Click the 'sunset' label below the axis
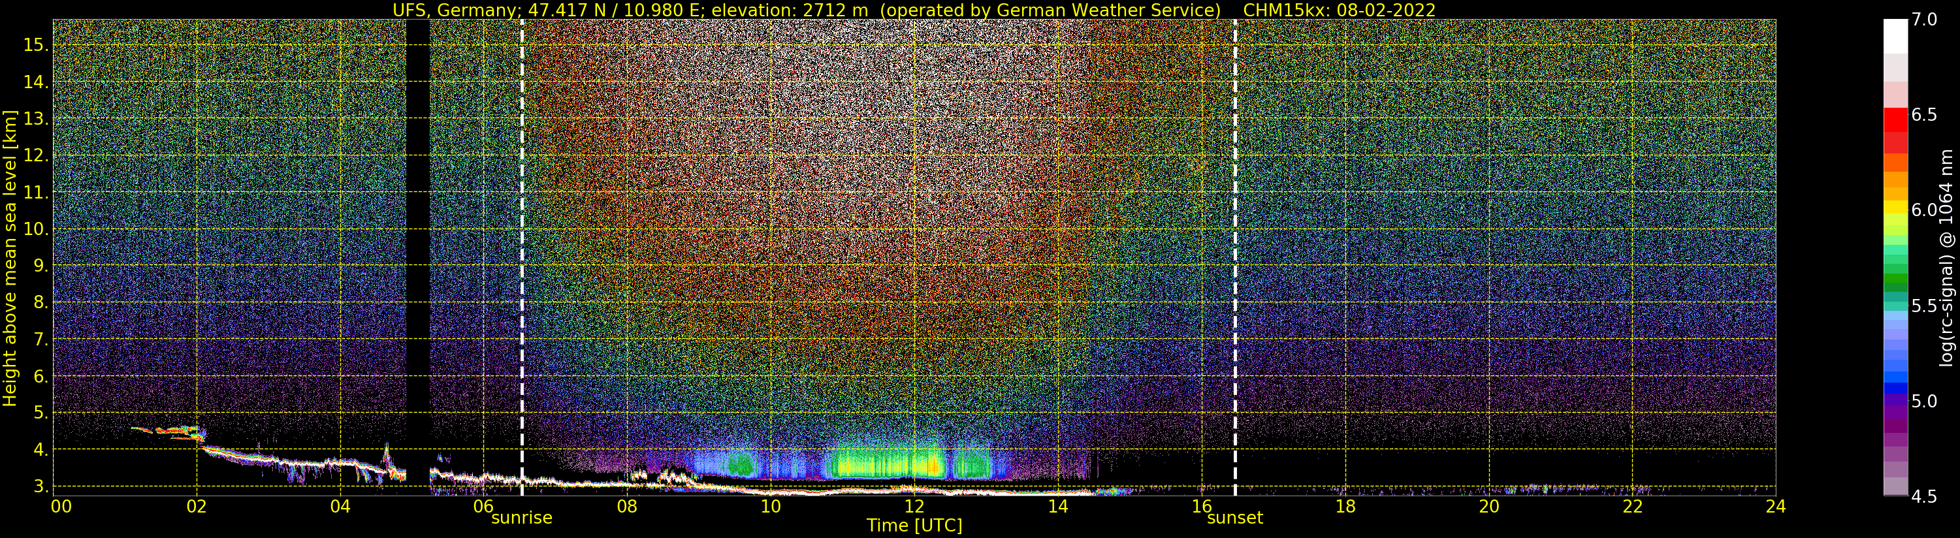Screen dimensions: 1960x538 coord(1234,518)
